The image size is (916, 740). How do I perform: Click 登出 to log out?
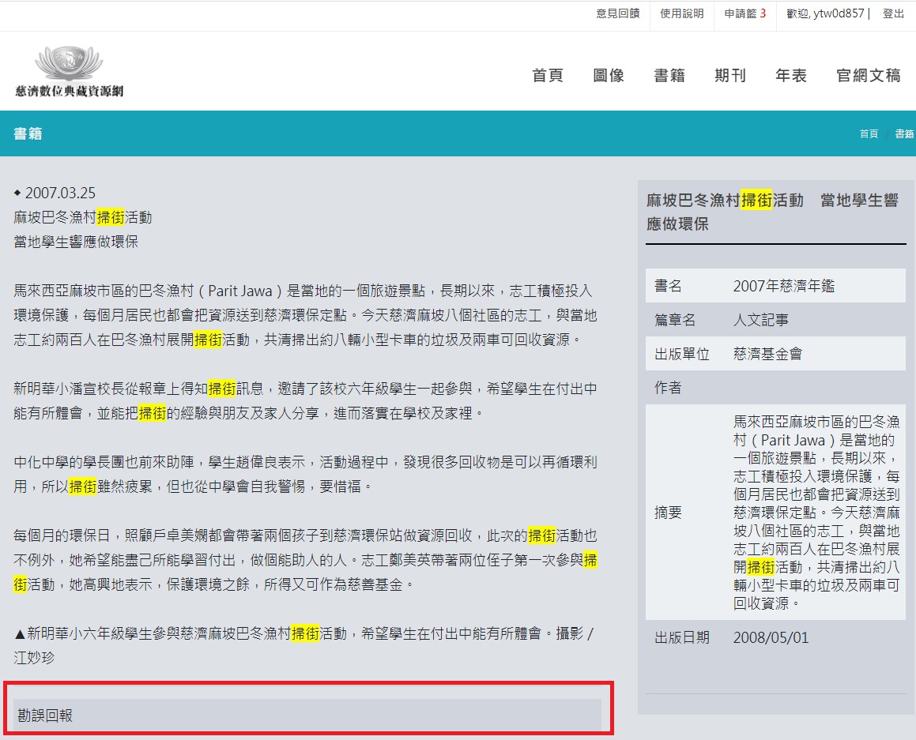click(x=893, y=13)
